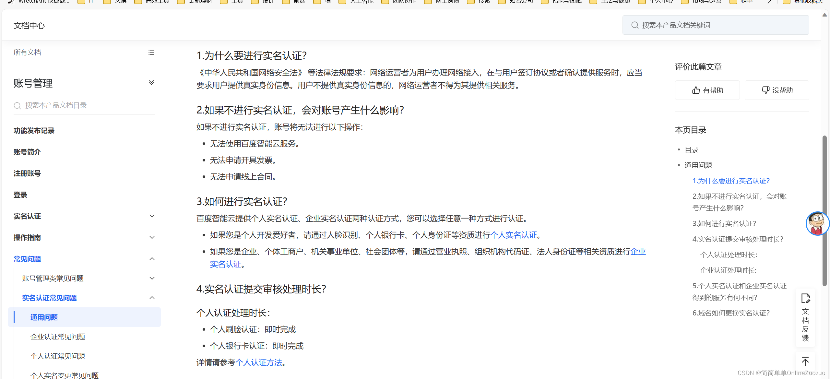Screen dimensions: 830x379
Task: Open the cartoon assistant avatar chat
Action: (x=817, y=223)
